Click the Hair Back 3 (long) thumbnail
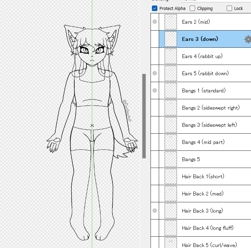Image resolution: width=251 pixels, height=248 pixels. tap(171, 211)
